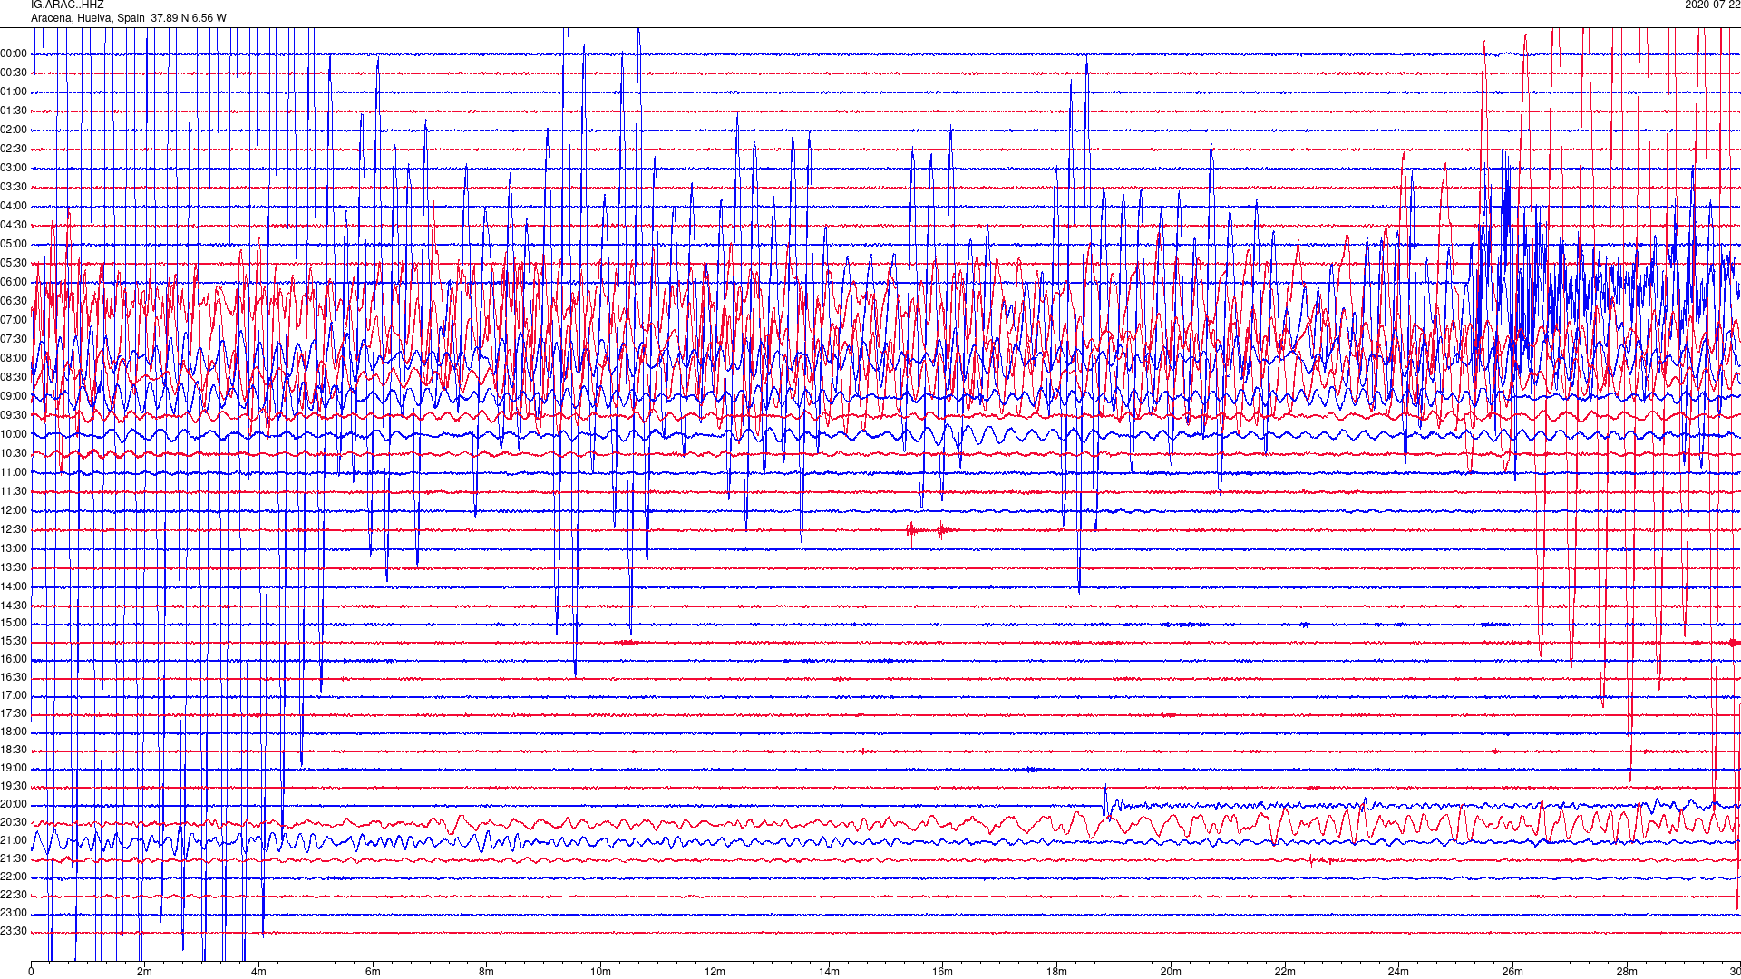Select the 18:00 time row label

[14, 732]
